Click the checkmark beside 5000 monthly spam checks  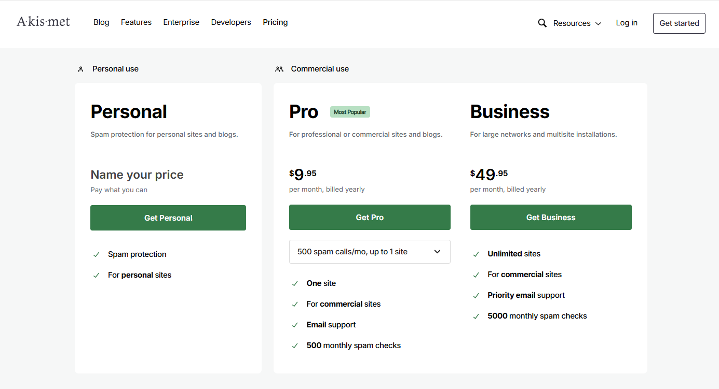476,316
